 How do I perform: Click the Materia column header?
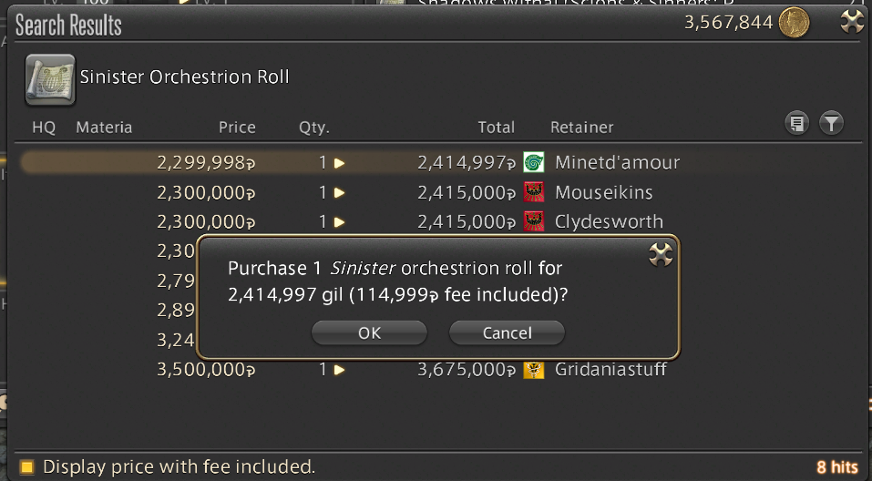point(104,128)
